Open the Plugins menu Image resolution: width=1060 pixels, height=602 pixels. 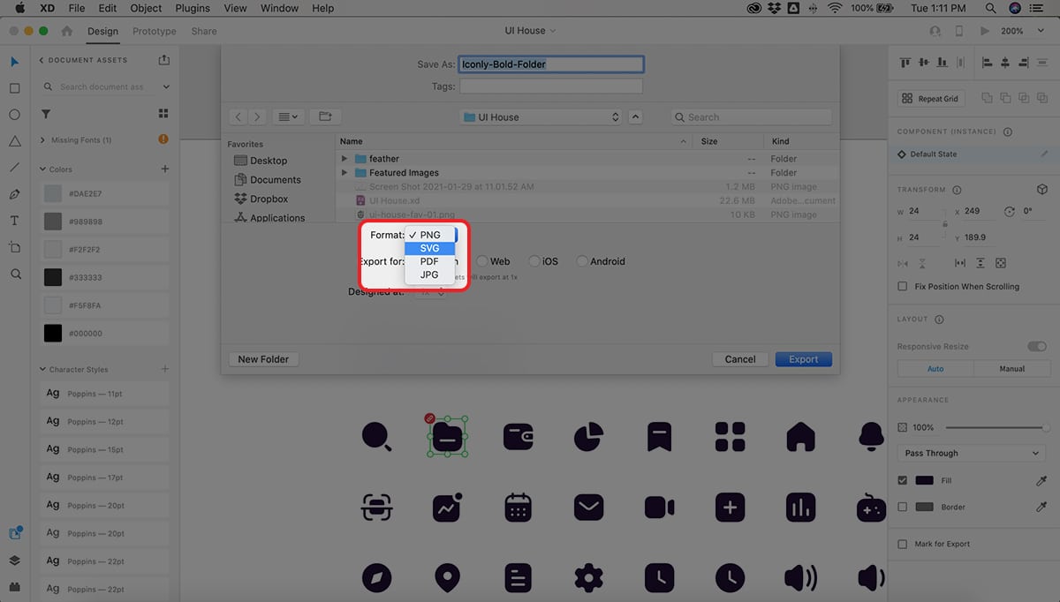(191, 8)
